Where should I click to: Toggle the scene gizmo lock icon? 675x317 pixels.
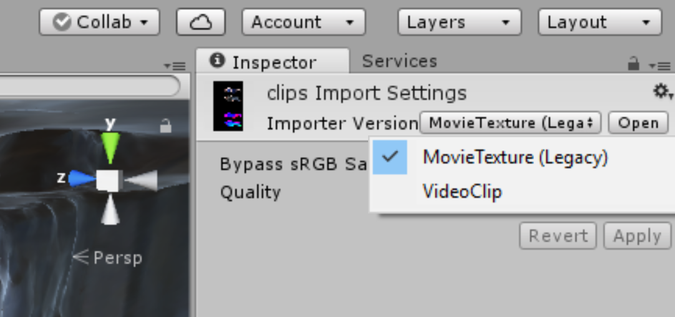(165, 127)
